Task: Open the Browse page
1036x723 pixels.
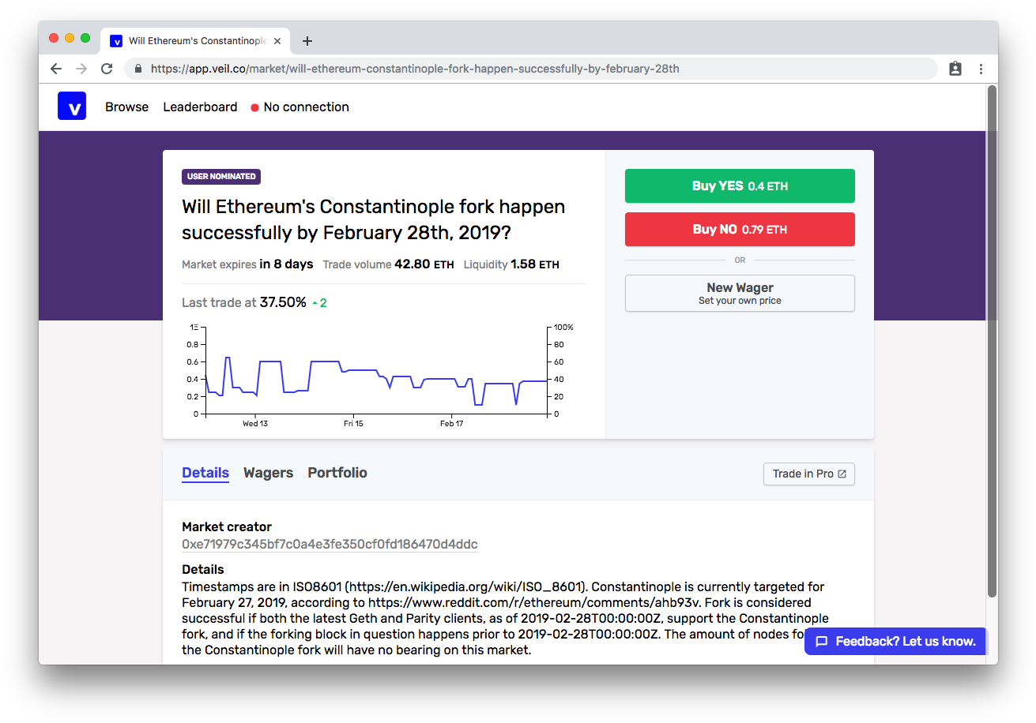Action: [x=126, y=107]
